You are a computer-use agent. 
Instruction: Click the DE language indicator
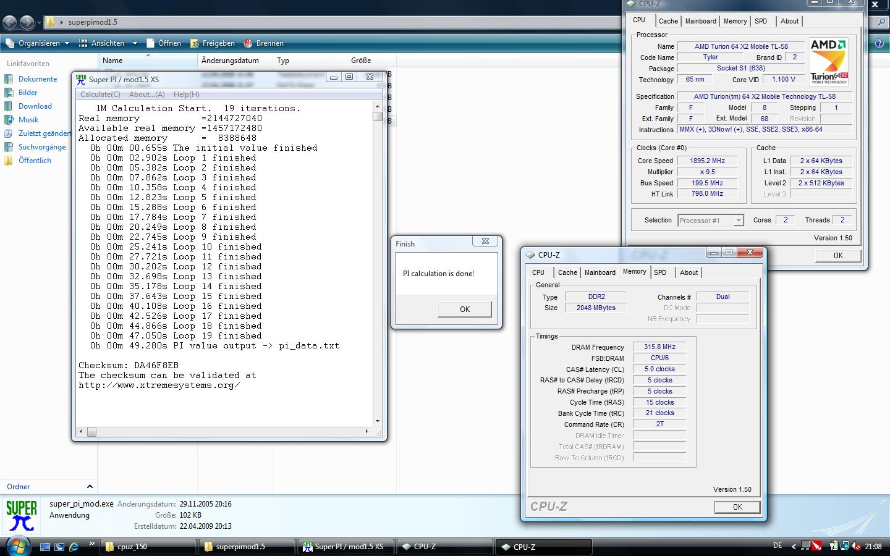coord(778,546)
